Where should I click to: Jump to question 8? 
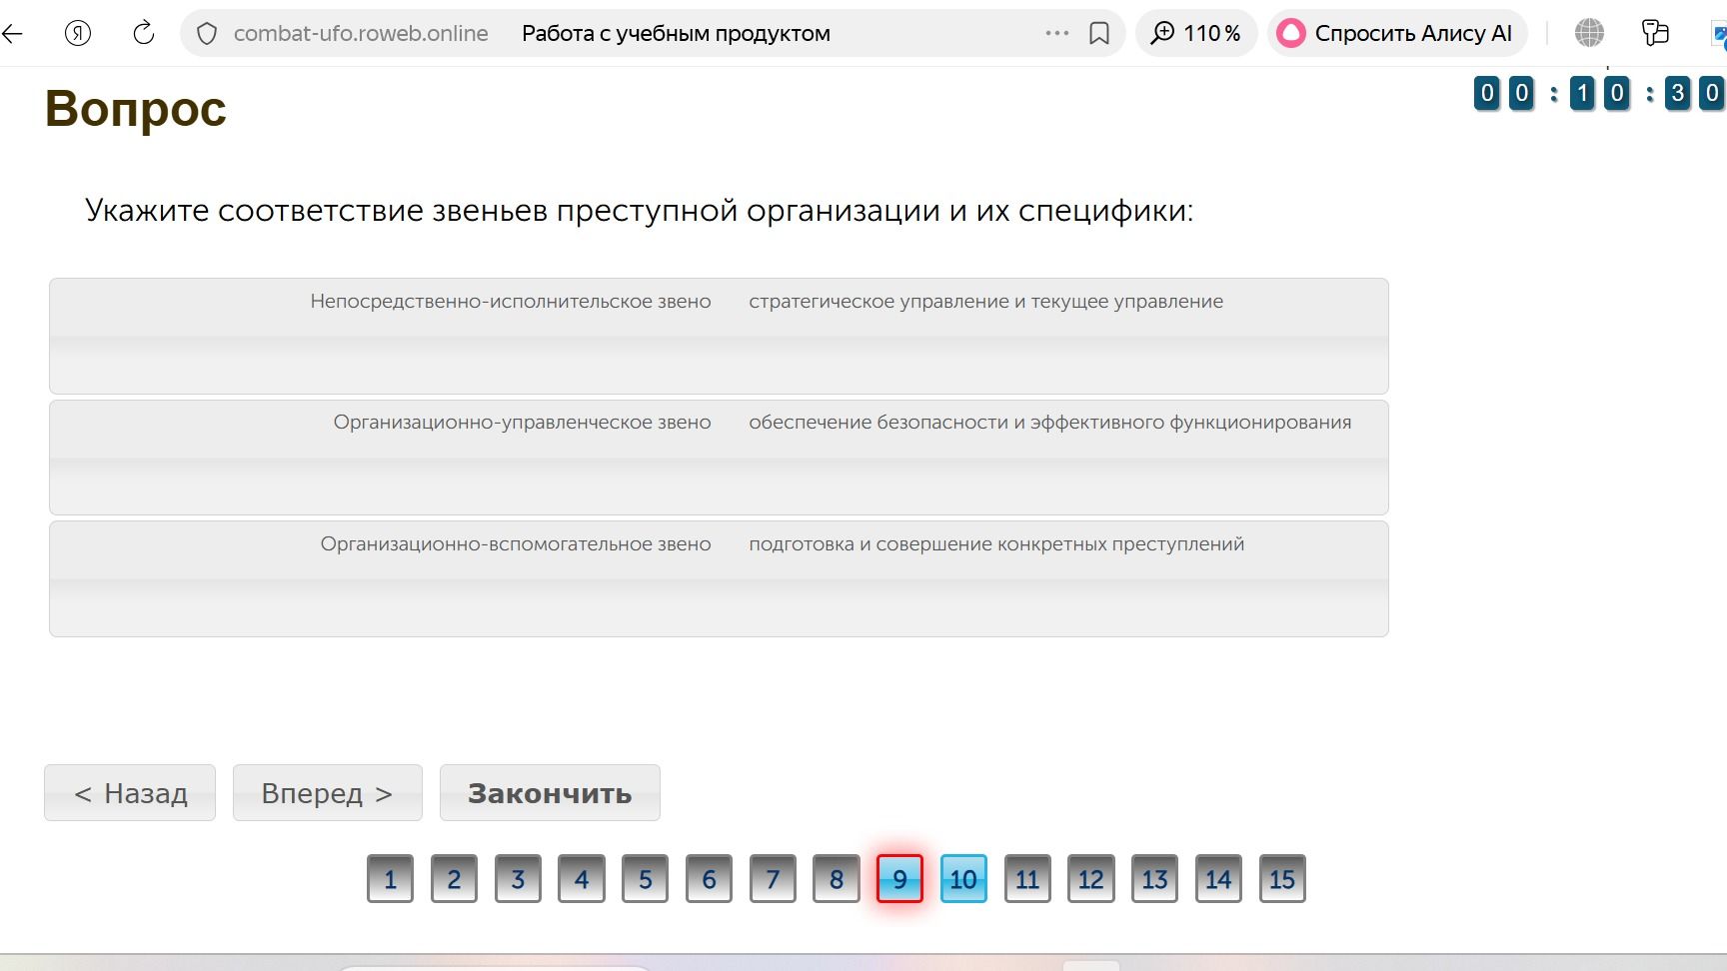837,879
